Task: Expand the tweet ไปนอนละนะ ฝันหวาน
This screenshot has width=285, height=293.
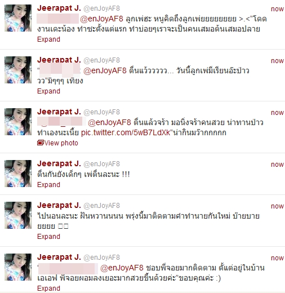Action: pyautogui.click(x=48, y=237)
